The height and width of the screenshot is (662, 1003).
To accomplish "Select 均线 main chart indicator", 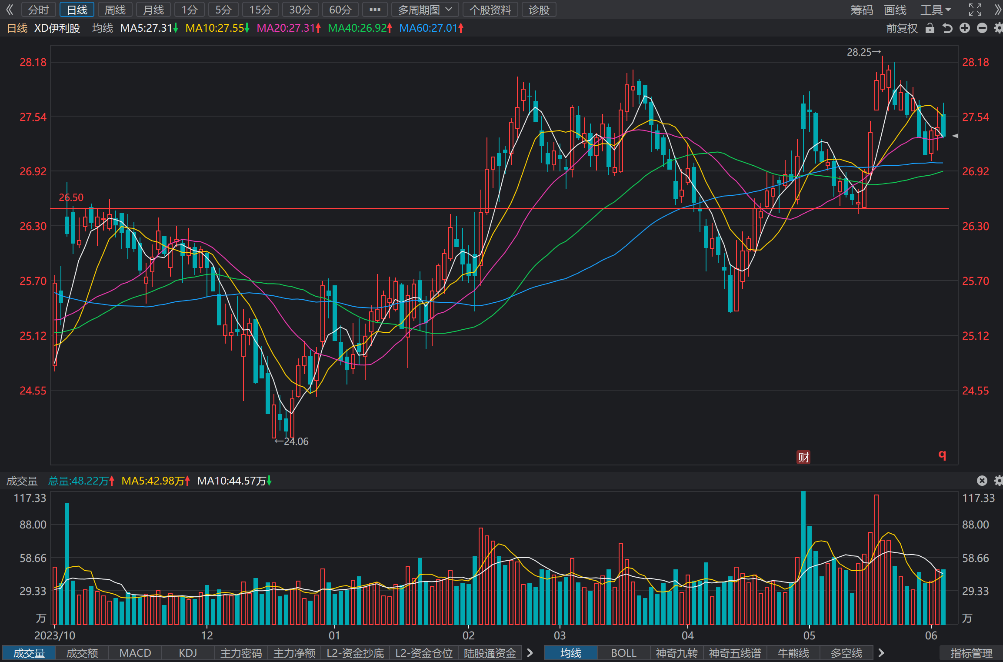I will pyautogui.click(x=571, y=653).
